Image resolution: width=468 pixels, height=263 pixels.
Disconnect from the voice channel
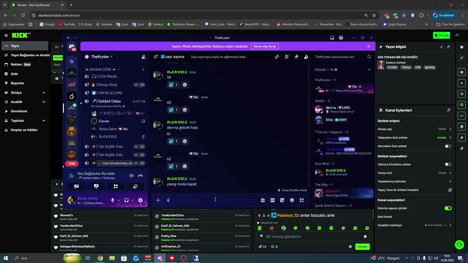click(x=140, y=176)
